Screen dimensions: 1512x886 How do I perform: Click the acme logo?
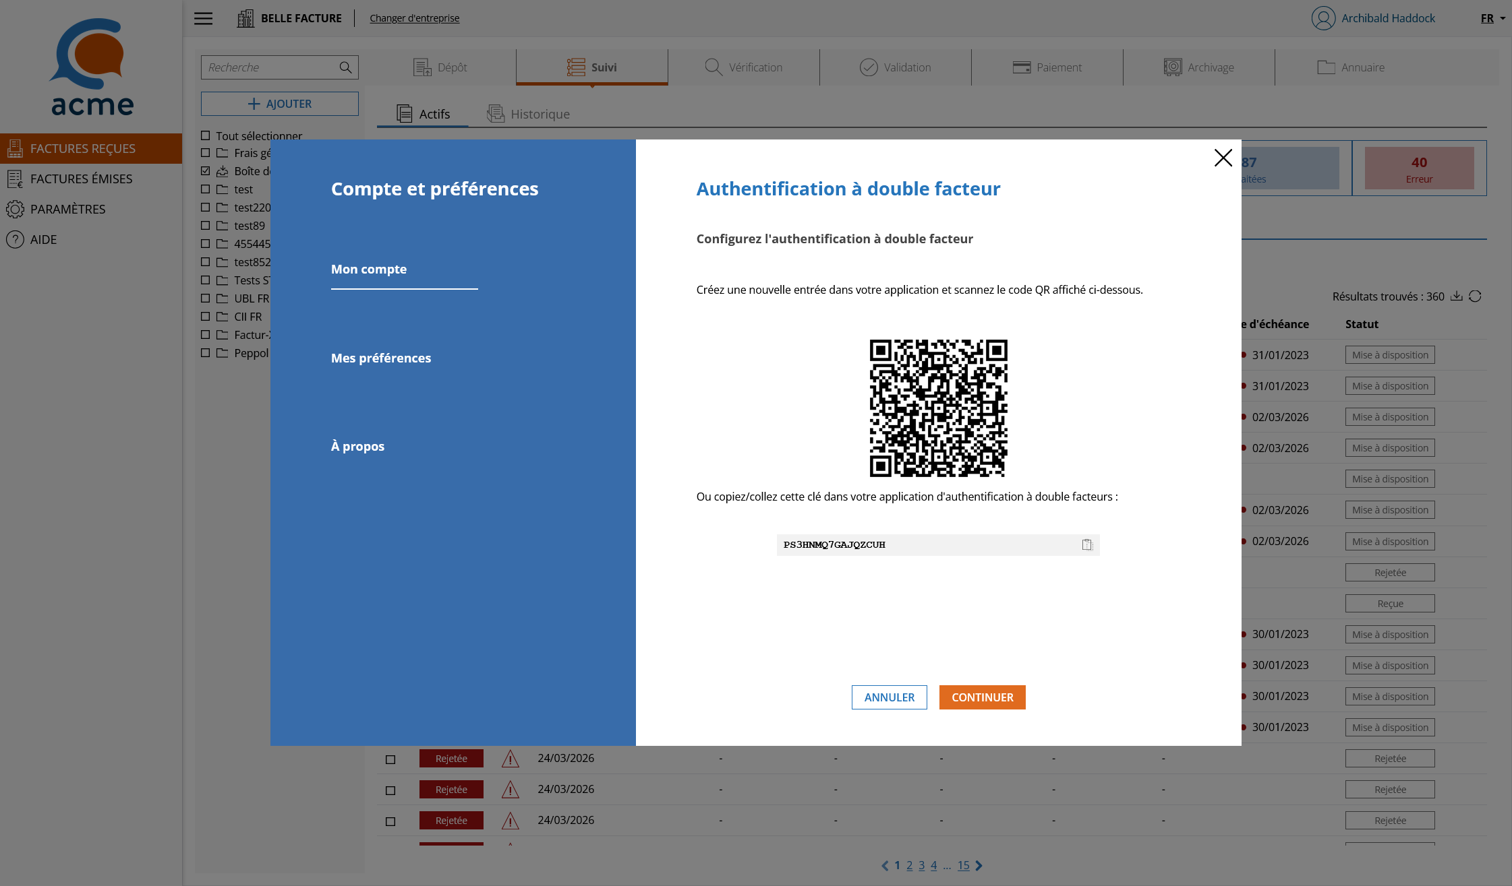click(x=92, y=67)
